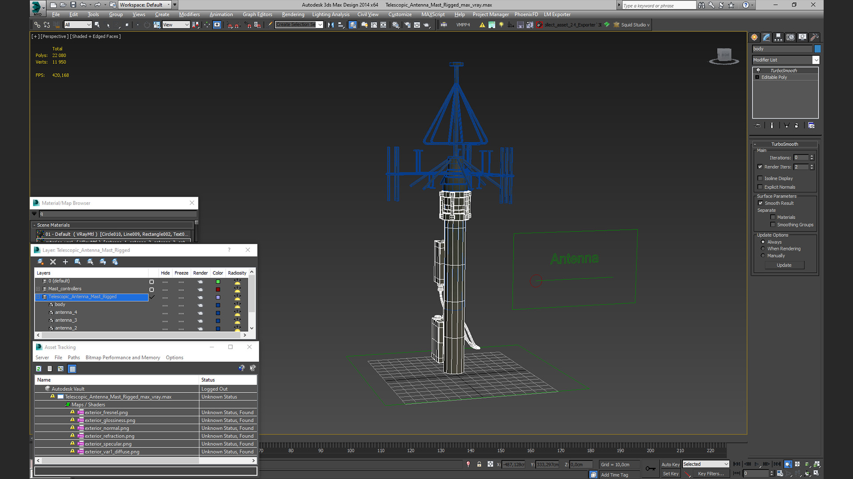Click the Open File folder icon
Image resolution: width=853 pixels, height=479 pixels.
tap(63, 5)
